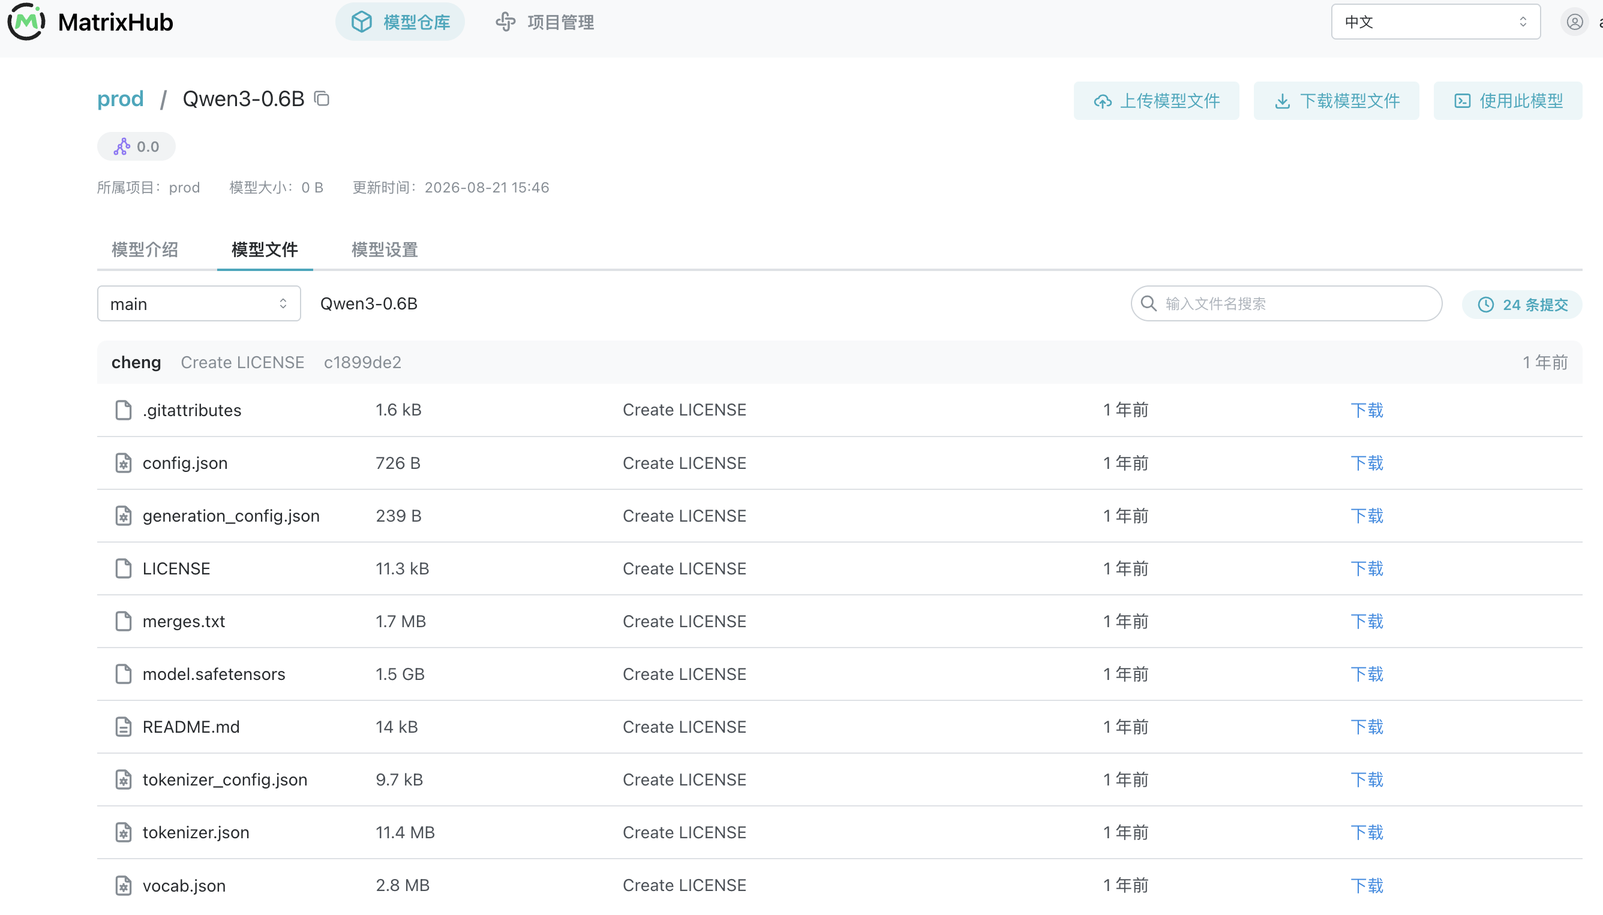Download the tokenizer_config.json file
This screenshot has width=1603, height=915.
[1367, 779]
